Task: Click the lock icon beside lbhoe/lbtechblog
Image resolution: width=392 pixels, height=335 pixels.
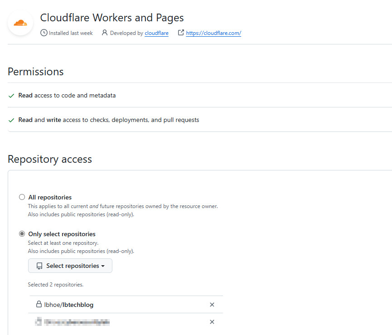Action: pyautogui.click(x=39, y=304)
